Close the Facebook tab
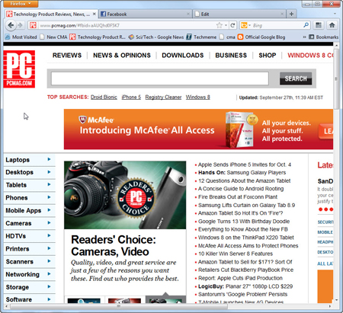 (188, 14)
